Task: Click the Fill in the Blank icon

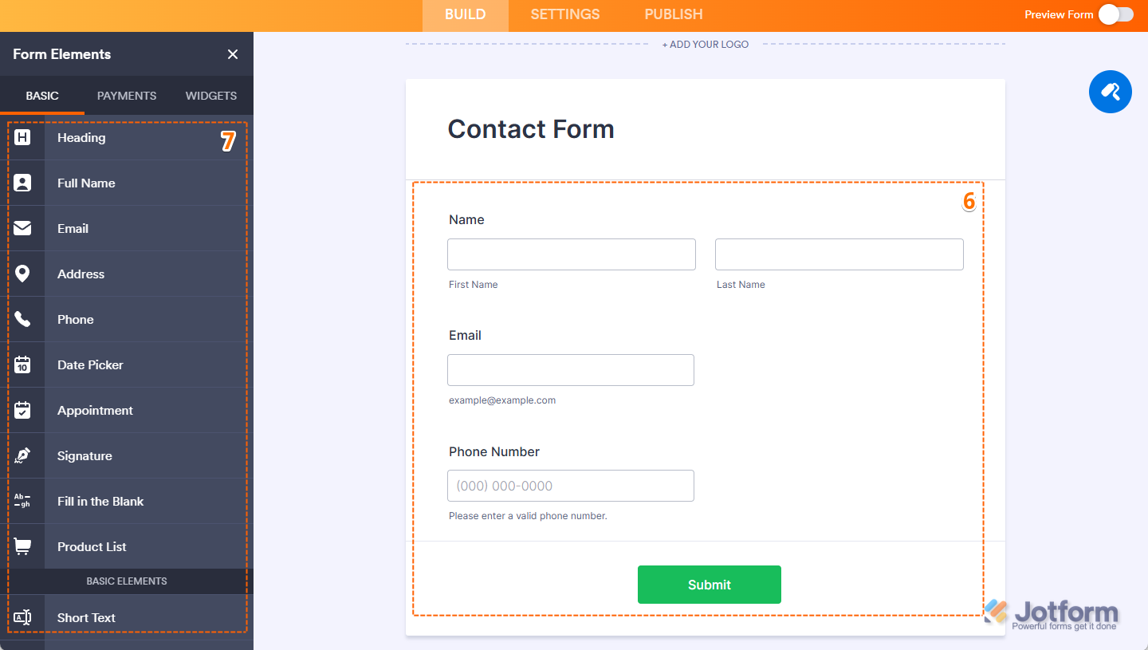Action: click(x=22, y=502)
